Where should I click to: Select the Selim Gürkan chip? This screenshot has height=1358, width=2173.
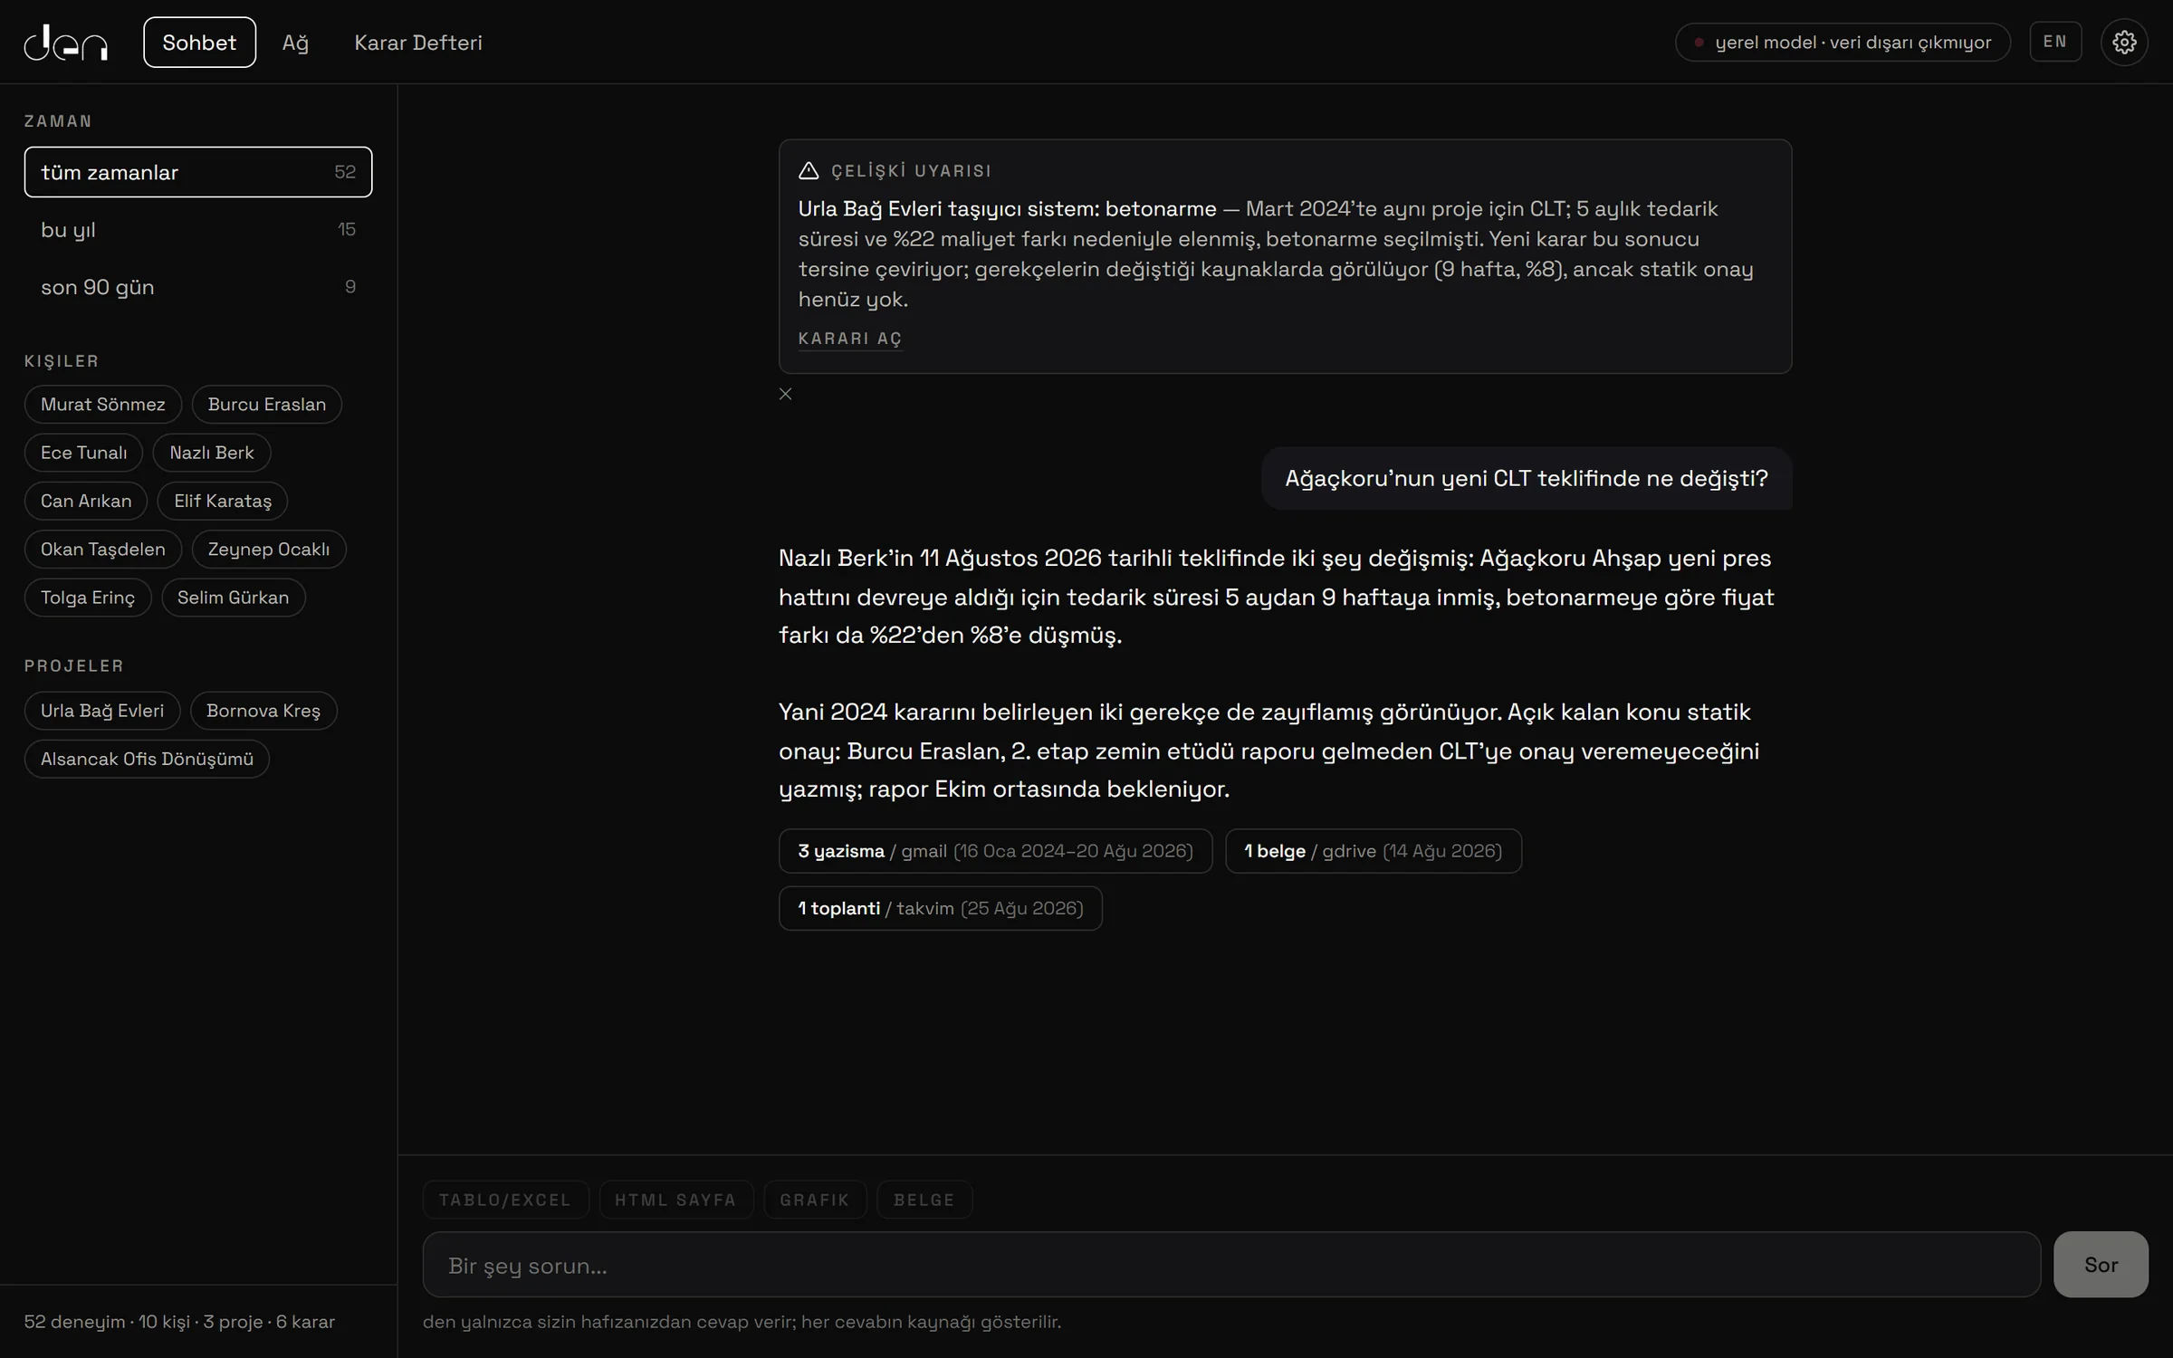234,598
